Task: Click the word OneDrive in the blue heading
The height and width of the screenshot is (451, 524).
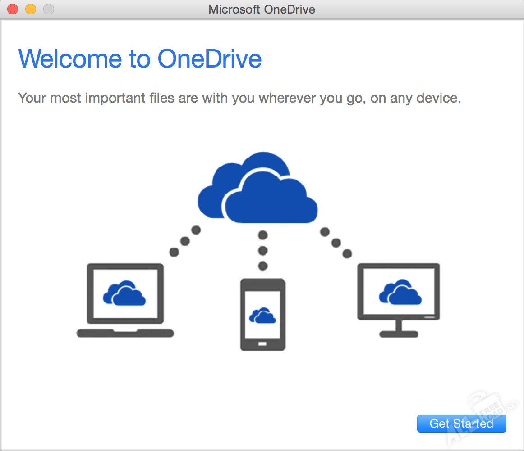Action: [x=209, y=59]
